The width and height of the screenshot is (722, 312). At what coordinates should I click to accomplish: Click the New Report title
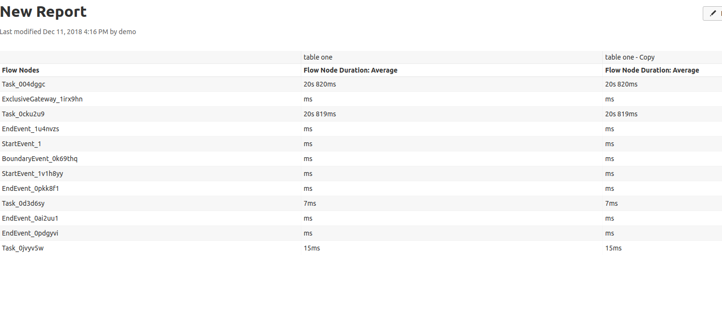[x=43, y=12]
